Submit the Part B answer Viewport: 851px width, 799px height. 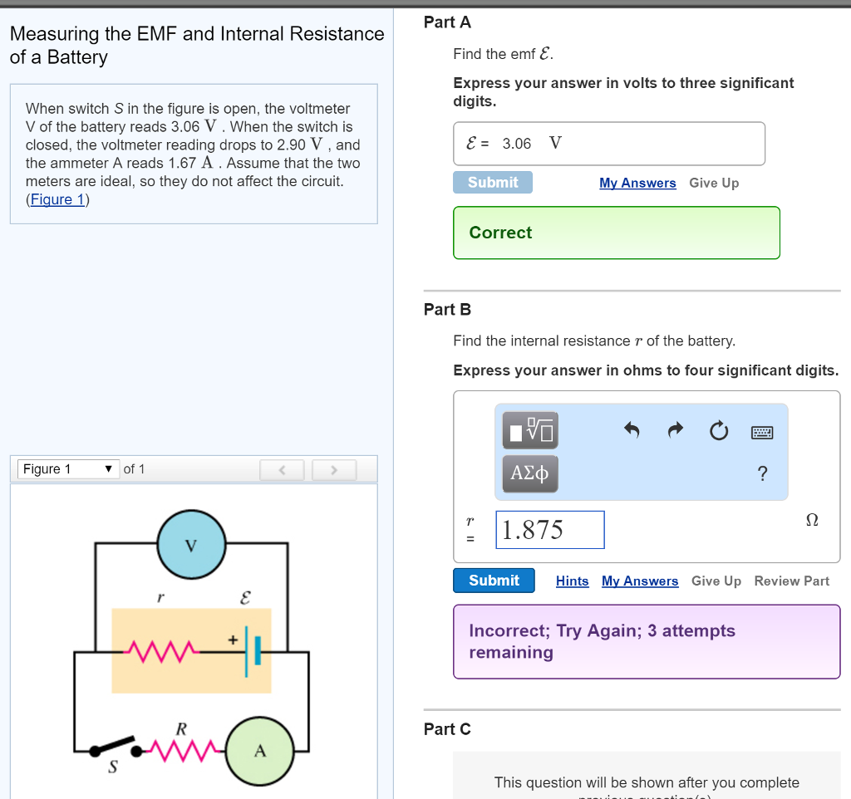[494, 580]
